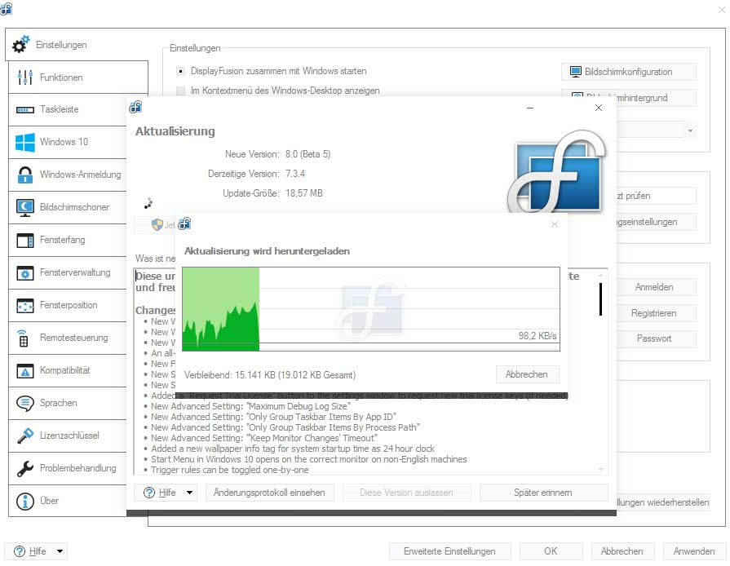The image size is (730, 566).
Task: Select the Taskleiste sidebar icon
Action: coord(24,110)
